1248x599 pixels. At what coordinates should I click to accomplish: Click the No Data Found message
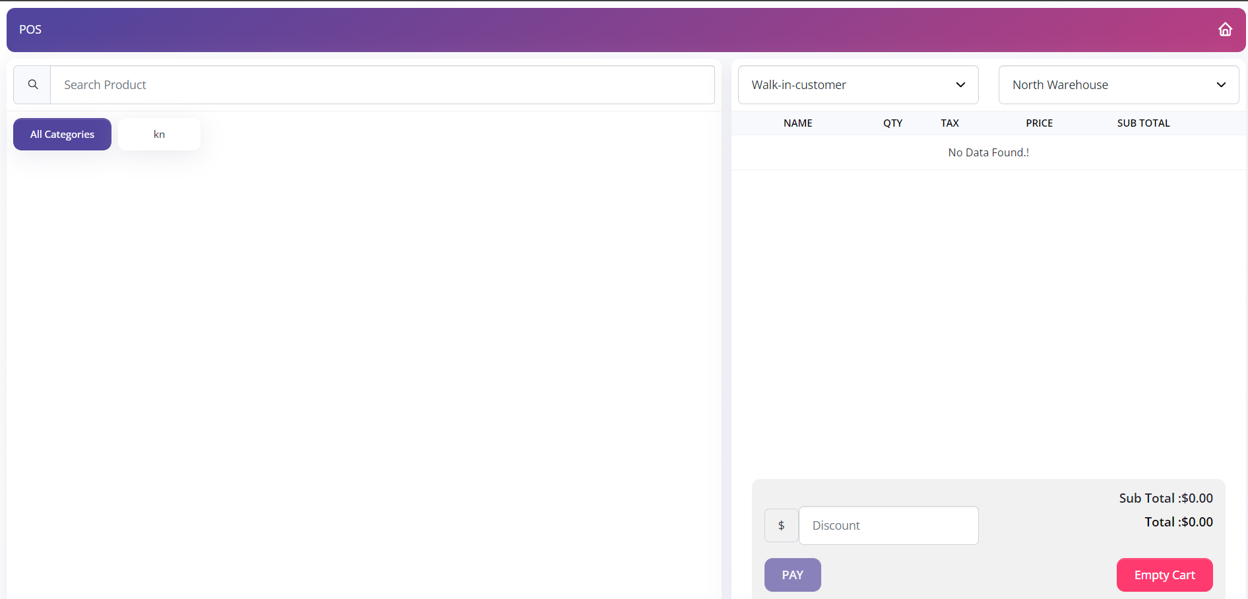pos(988,152)
